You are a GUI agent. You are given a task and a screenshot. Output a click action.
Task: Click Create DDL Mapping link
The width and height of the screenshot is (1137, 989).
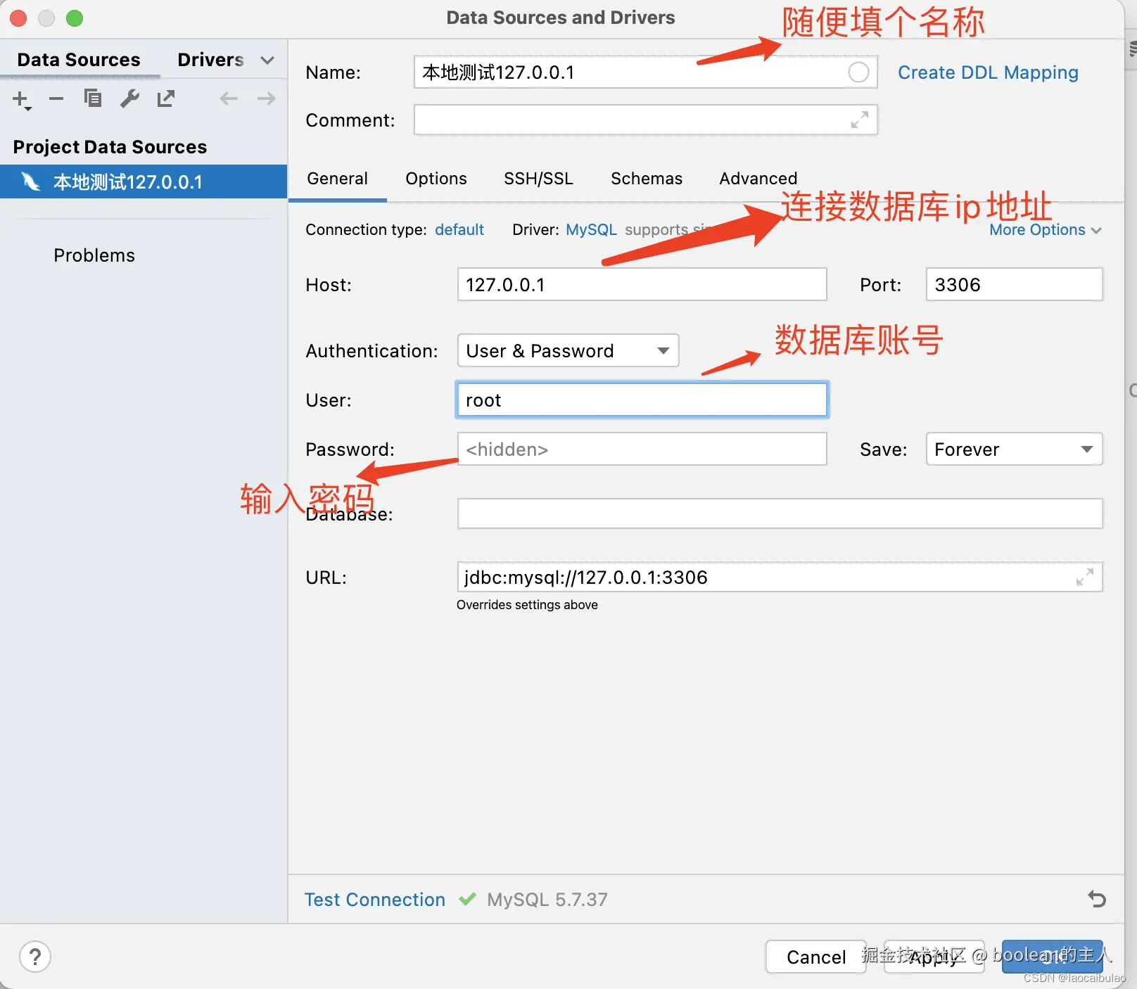coord(988,72)
